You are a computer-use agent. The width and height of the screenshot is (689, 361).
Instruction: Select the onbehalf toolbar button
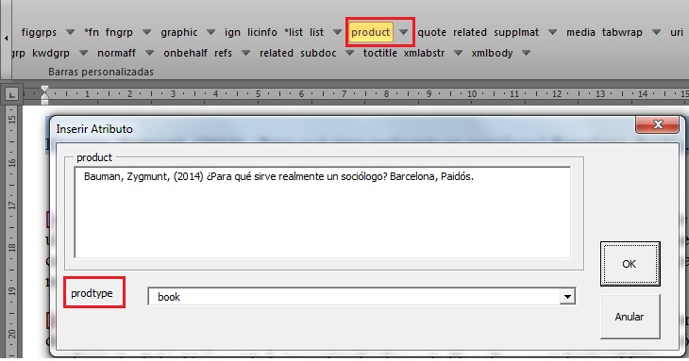point(185,53)
